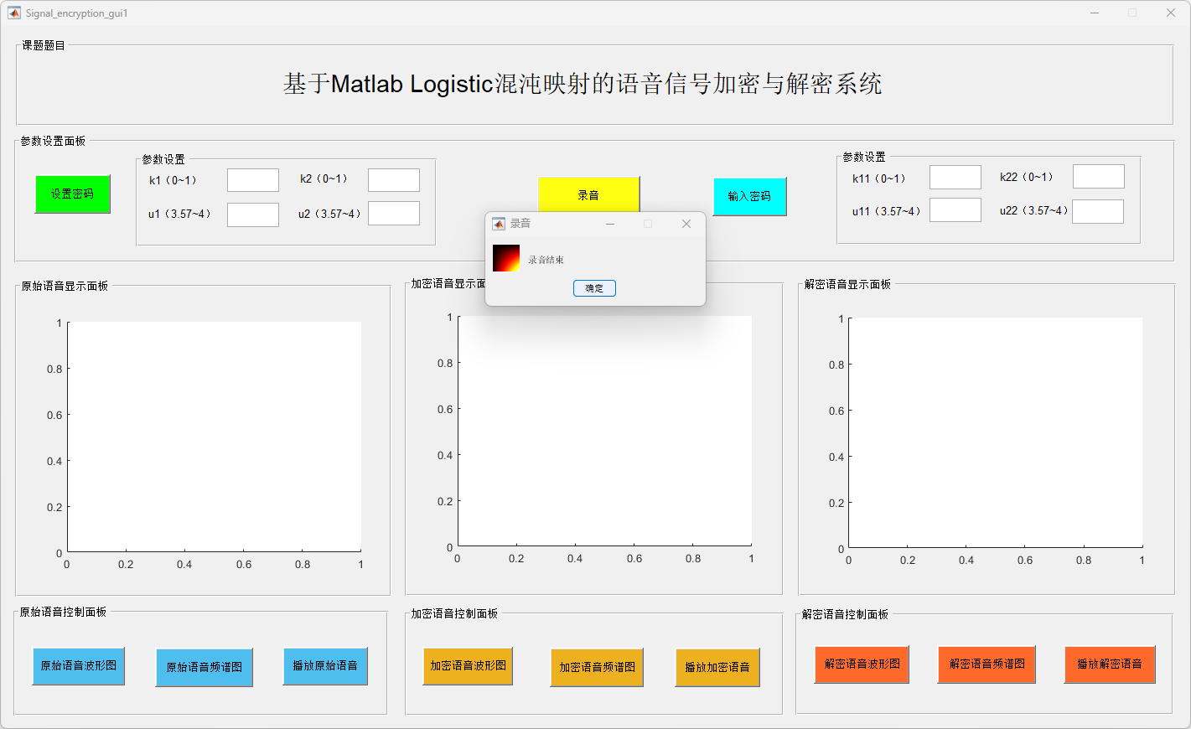Click the plot area in 原始语音显示面板
Screen dimensions: 1191x729
[x=215, y=437]
